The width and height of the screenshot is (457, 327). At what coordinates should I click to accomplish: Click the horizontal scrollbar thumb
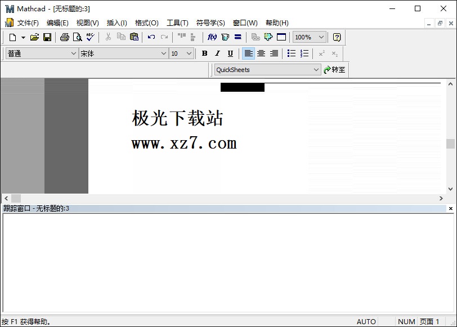16,199
